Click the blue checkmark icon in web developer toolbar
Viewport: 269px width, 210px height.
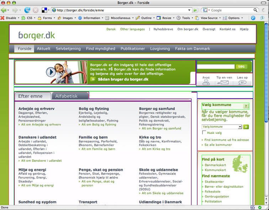pyautogui.click(x=253, y=18)
